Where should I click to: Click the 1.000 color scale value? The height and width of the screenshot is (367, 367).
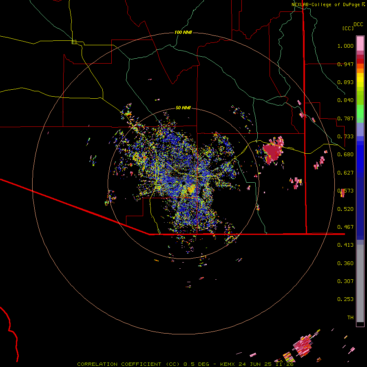345,46
